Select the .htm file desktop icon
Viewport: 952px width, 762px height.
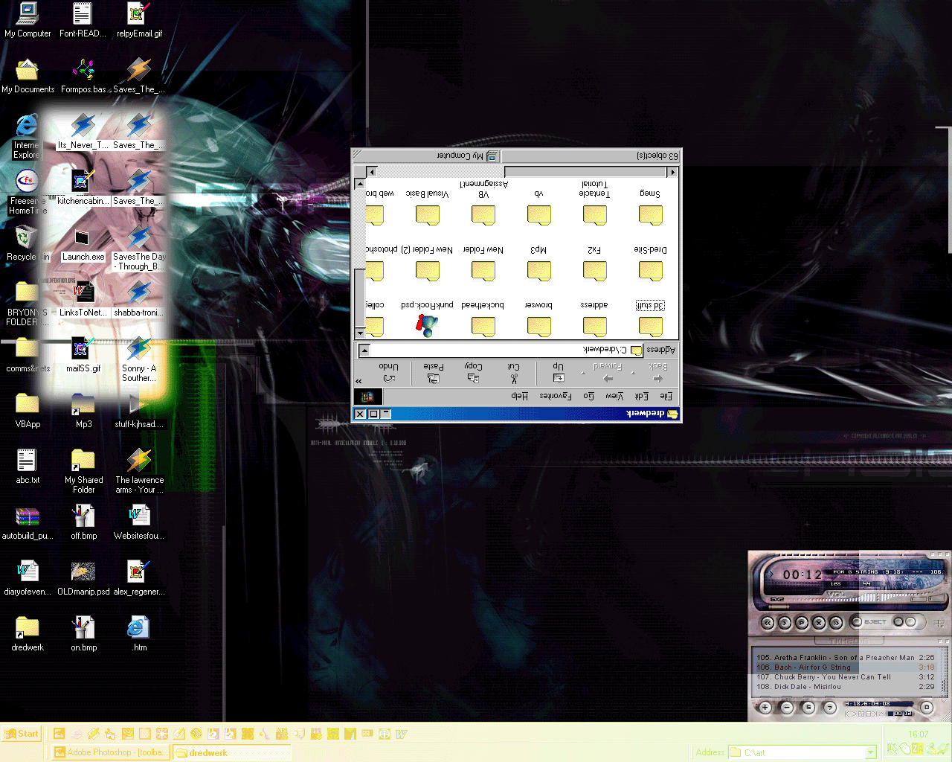point(139,634)
